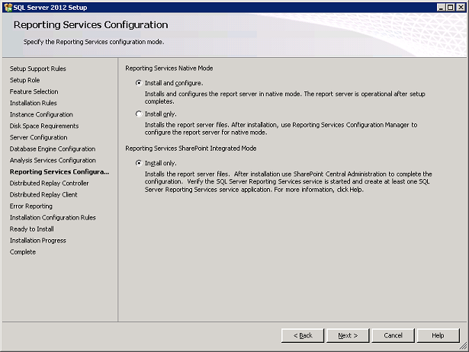The width and height of the screenshot is (469, 352).
Task: Select Native Mode Install only radio
Action: [x=139, y=114]
